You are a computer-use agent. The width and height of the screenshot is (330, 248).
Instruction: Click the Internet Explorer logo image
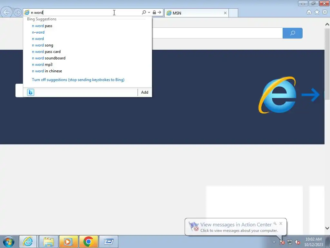pos(277,95)
